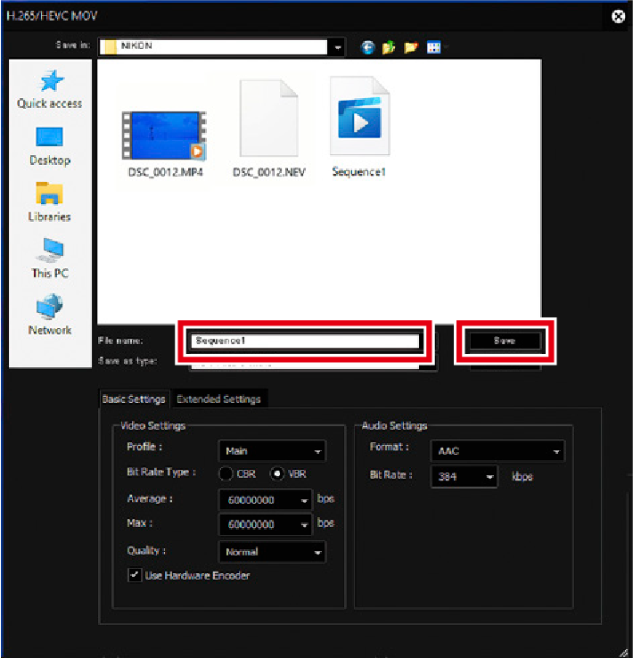633x658 pixels.
Task: Switch to the Extended Settings tab
Action: pos(218,399)
